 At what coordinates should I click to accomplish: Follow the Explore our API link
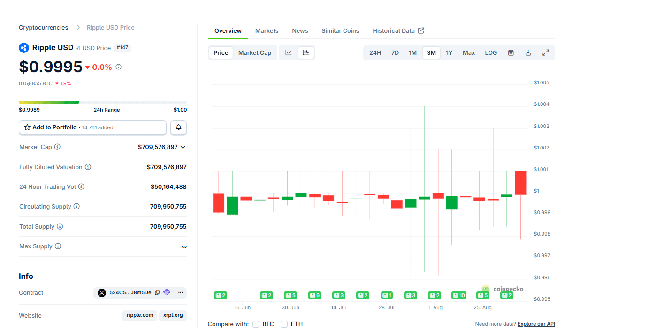click(536, 324)
